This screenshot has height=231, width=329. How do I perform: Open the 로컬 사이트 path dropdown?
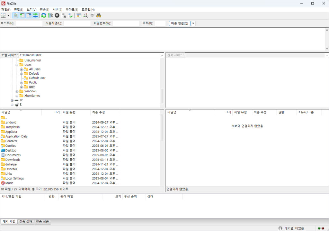[x=162, y=55]
